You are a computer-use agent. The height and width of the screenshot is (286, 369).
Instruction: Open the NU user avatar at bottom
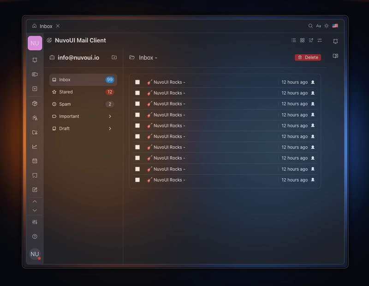click(35, 254)
